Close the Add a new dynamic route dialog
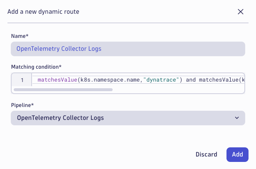The image size is (256, 169). point(241,12)
